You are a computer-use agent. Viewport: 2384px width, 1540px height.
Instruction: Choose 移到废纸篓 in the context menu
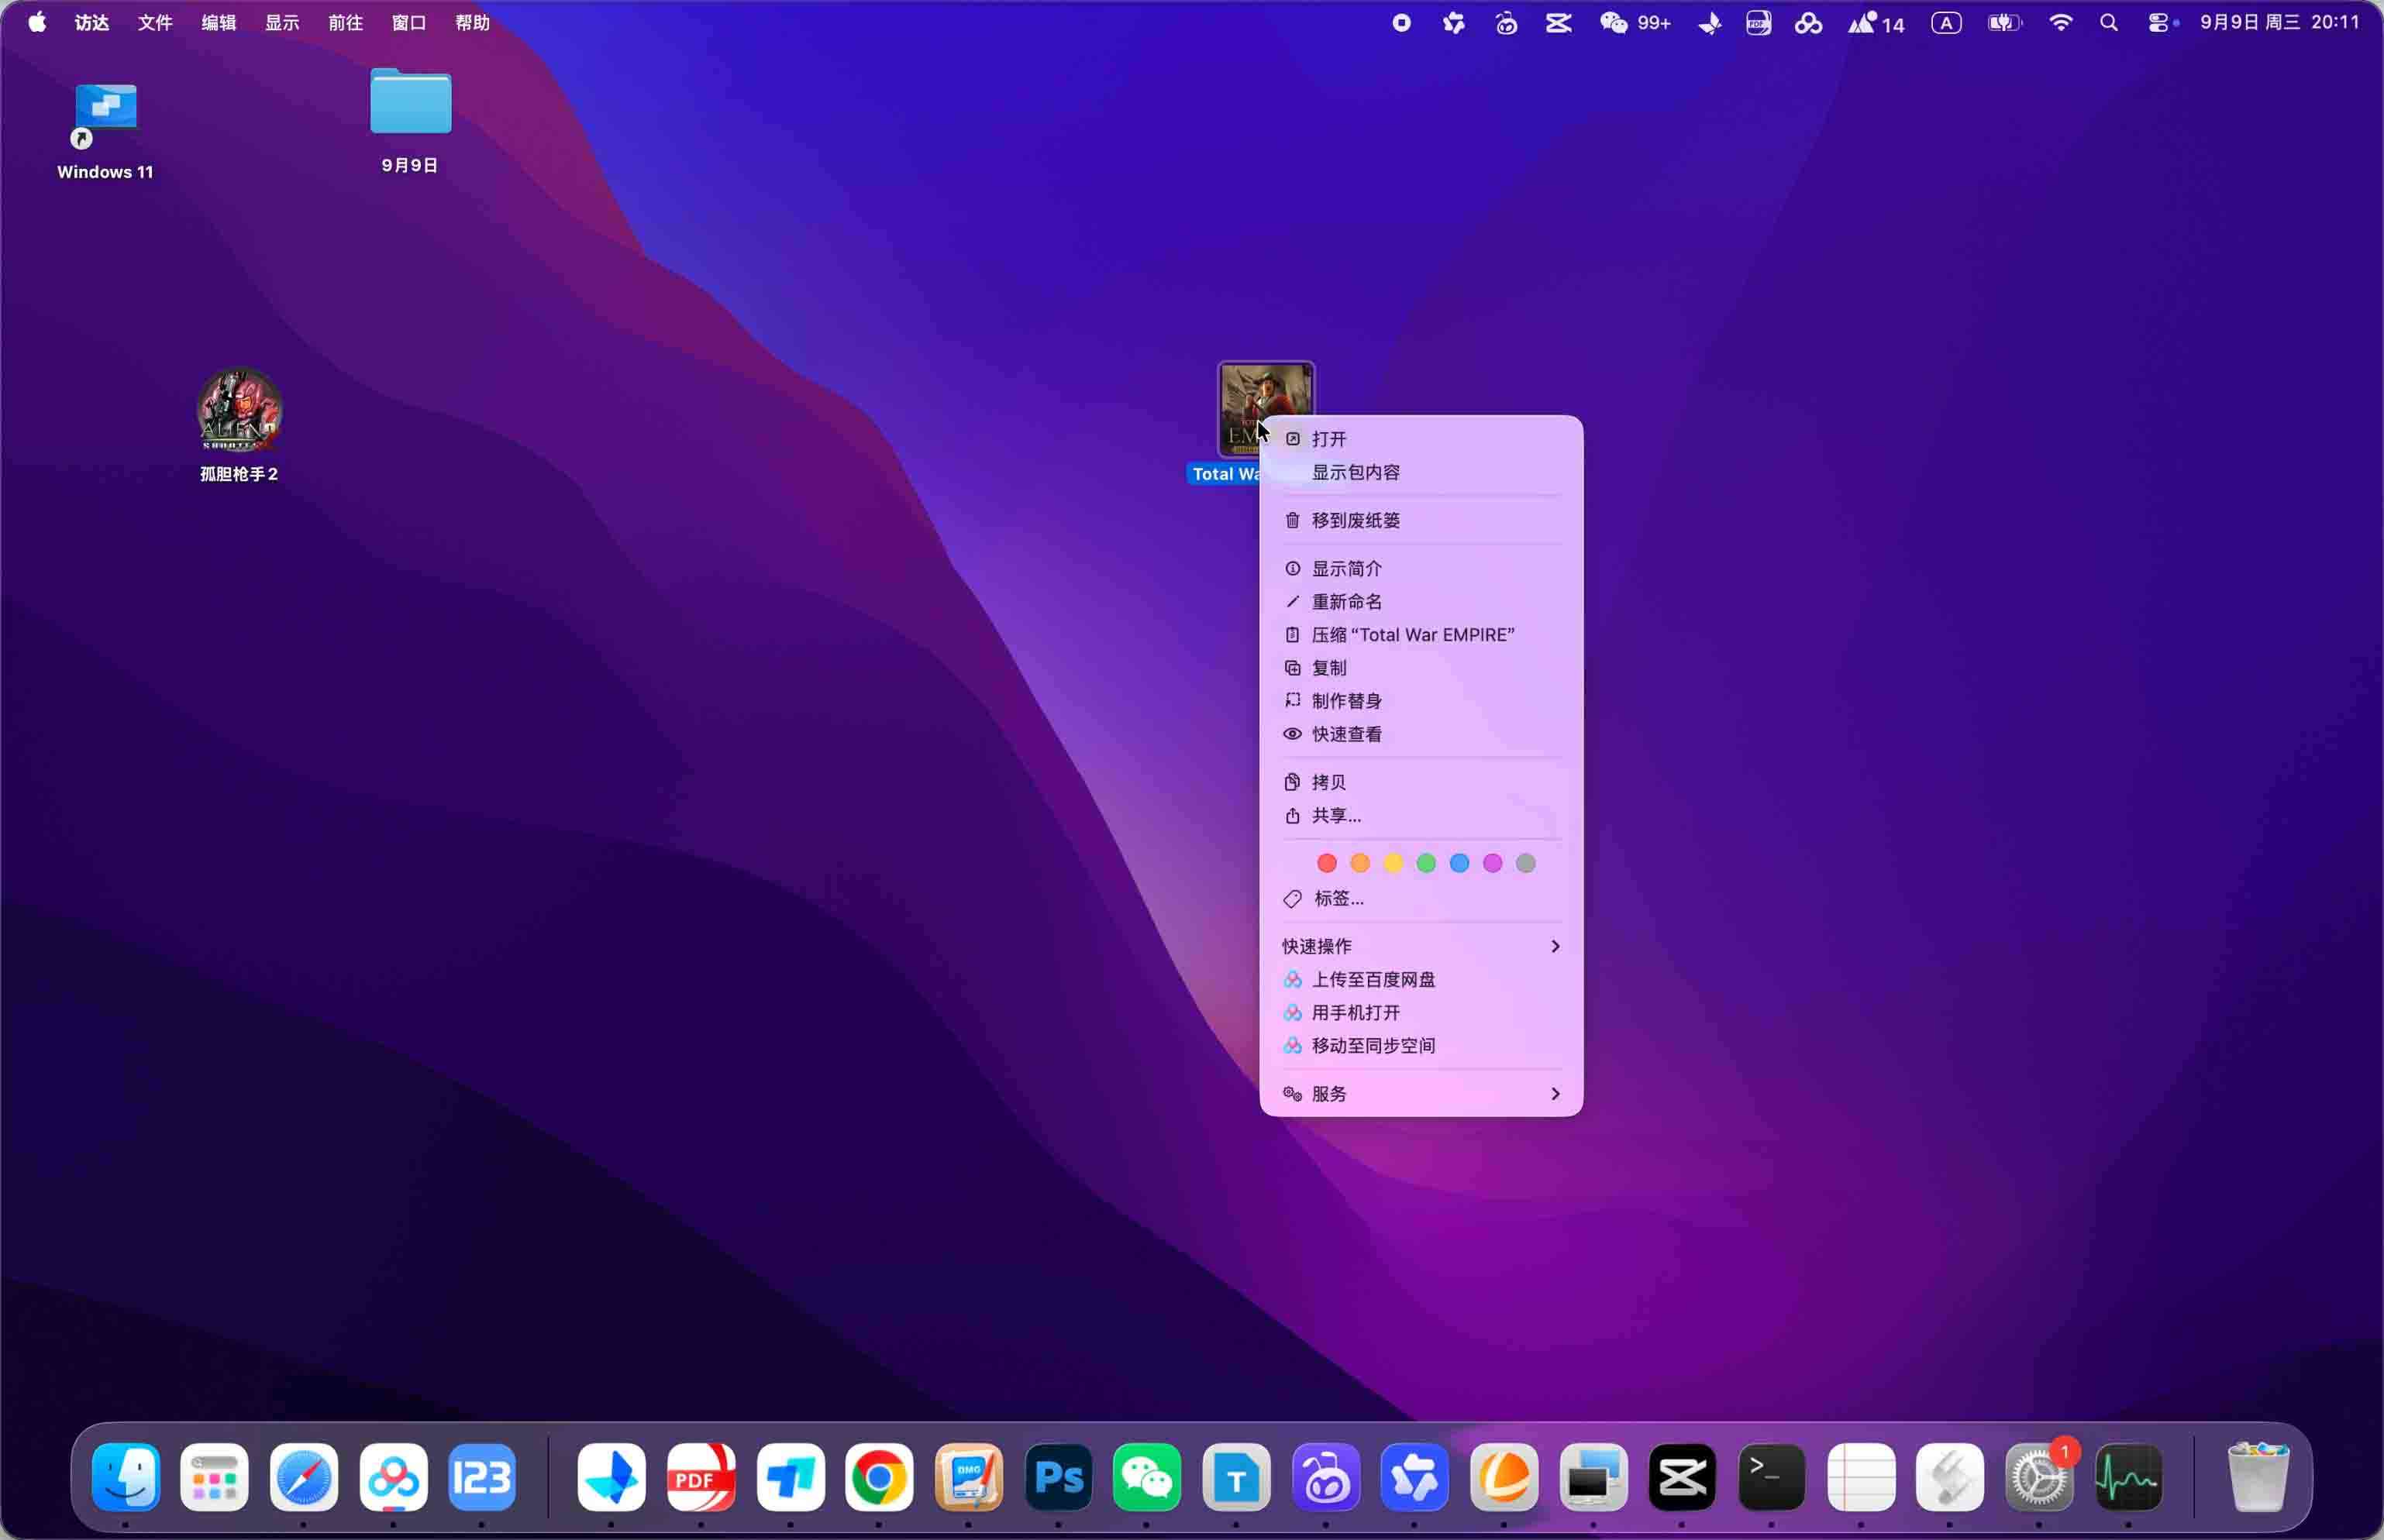click(1421, 520)
